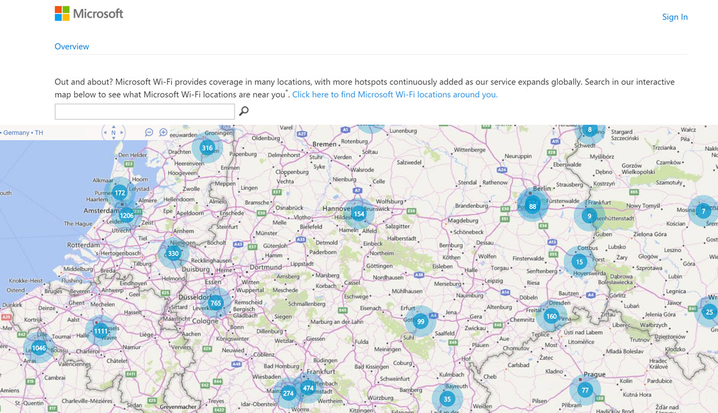This screenshot has width=718, height=413.
Task: Open the 1111 hotspot cluster near Brussels
Action: click(101, 331)
